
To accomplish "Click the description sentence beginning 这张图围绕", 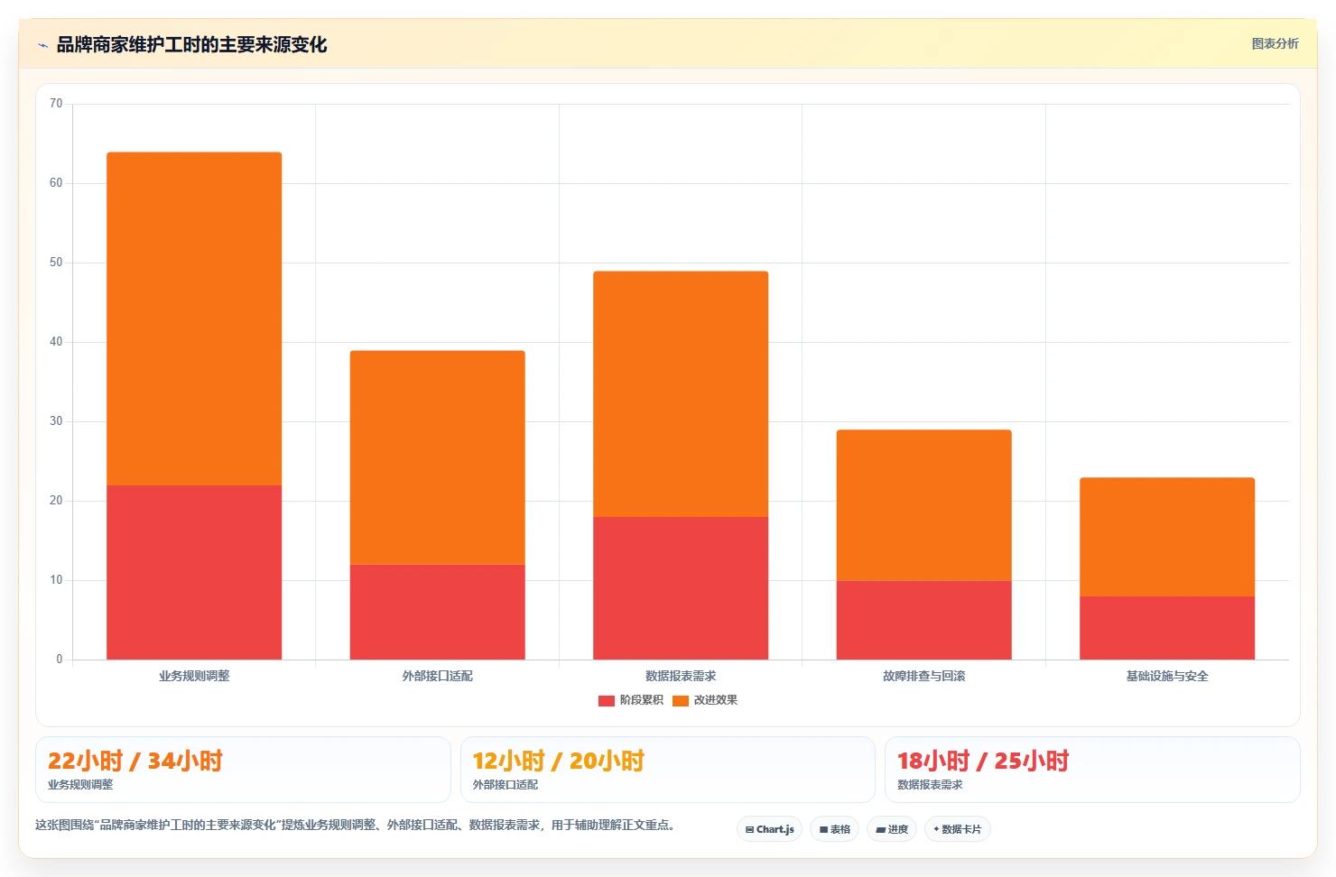I will 356,825.
